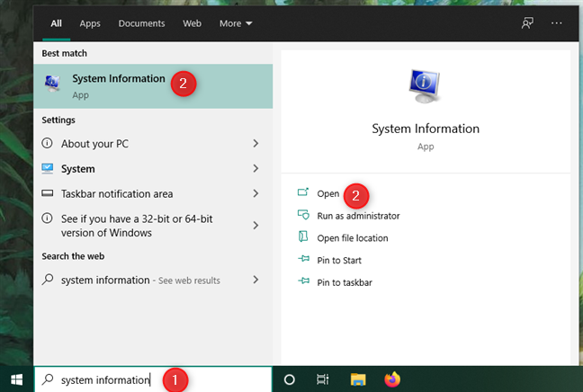
Task: Click the Open icon in preview pane
Action: pyautogui.click(x=303, y=192)
